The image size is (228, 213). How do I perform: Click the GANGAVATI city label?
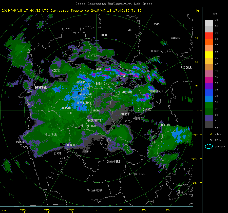pos(145,110)
